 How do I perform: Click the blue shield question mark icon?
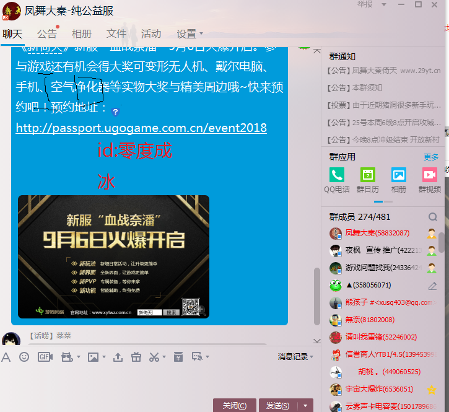(x=115, y=112)
